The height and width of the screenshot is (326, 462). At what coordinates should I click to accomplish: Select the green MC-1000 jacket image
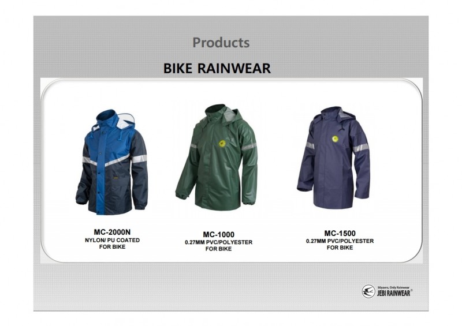pyautogui.click(x=217, y=157)
